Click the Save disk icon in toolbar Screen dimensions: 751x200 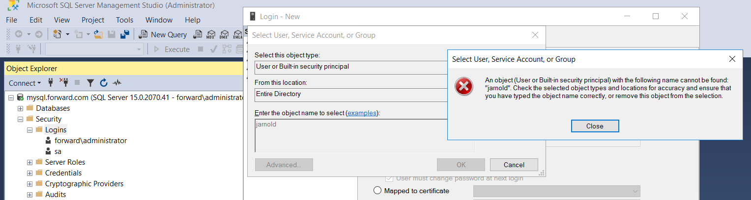[x=112, y=34]
